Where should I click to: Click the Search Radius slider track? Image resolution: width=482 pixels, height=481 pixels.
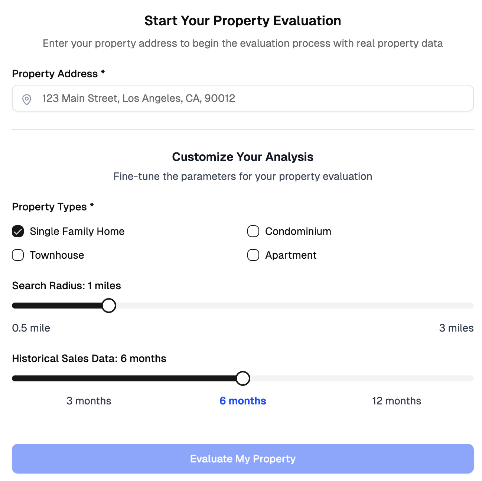click(241, 306)
